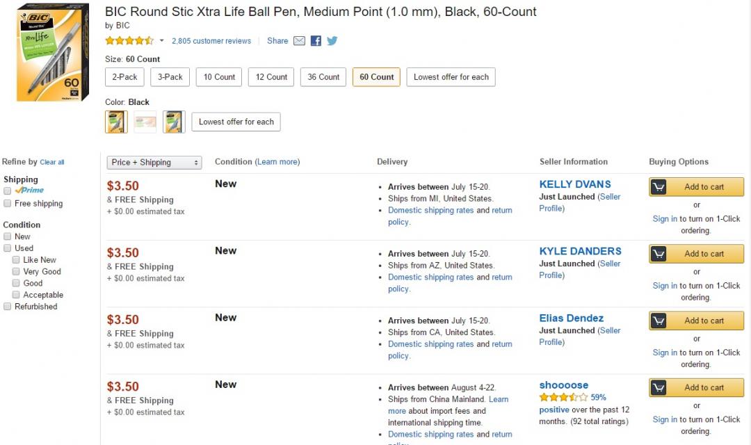Open 2,805 customer reviews link
Screen dimensions: 751x445
coord(211,41)
